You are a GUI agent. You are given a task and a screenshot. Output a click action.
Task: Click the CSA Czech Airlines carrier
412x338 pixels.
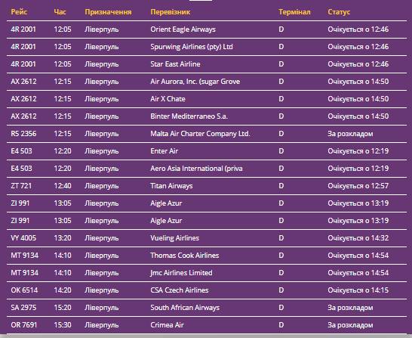click(180, 290)
